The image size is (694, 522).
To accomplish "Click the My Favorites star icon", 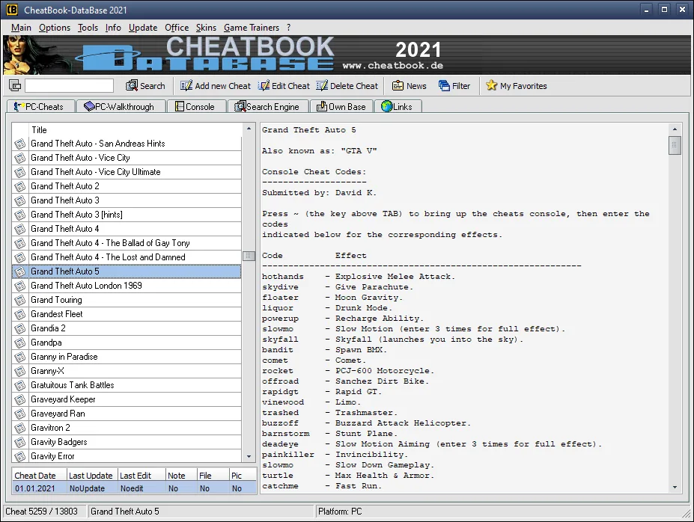I will [491, 85].
